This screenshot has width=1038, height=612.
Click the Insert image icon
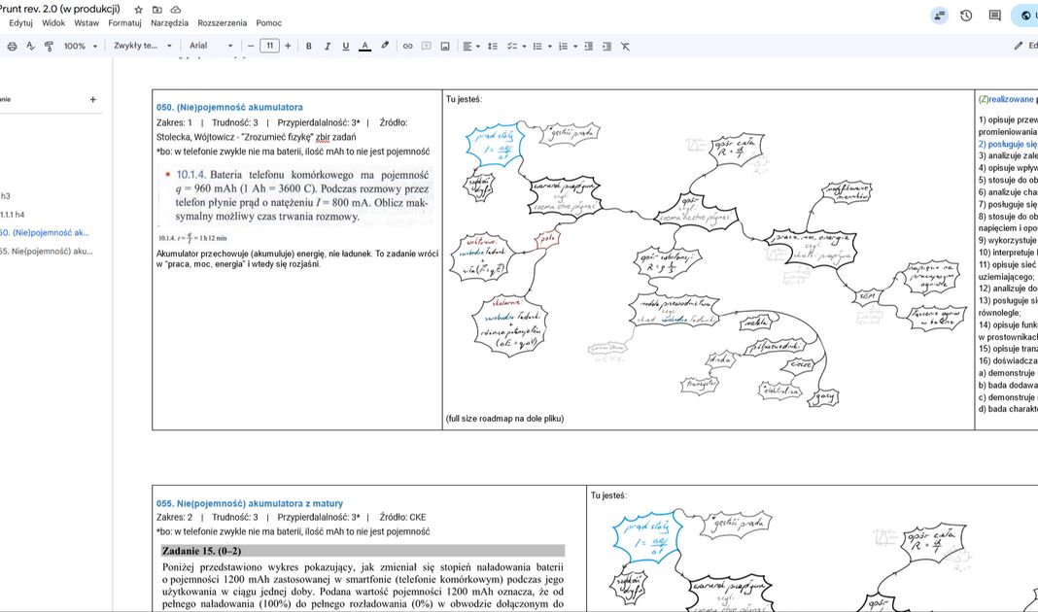pos(445,46)
